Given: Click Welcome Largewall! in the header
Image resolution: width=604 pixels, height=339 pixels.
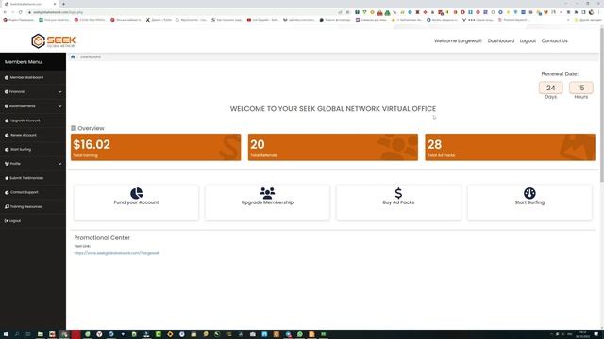Looking at the screenshot, I should (458, 40).
